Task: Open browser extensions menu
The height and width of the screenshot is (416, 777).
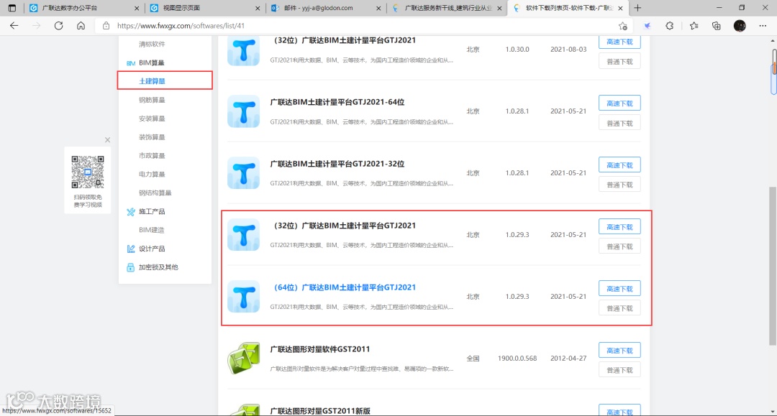Action: 670,26
